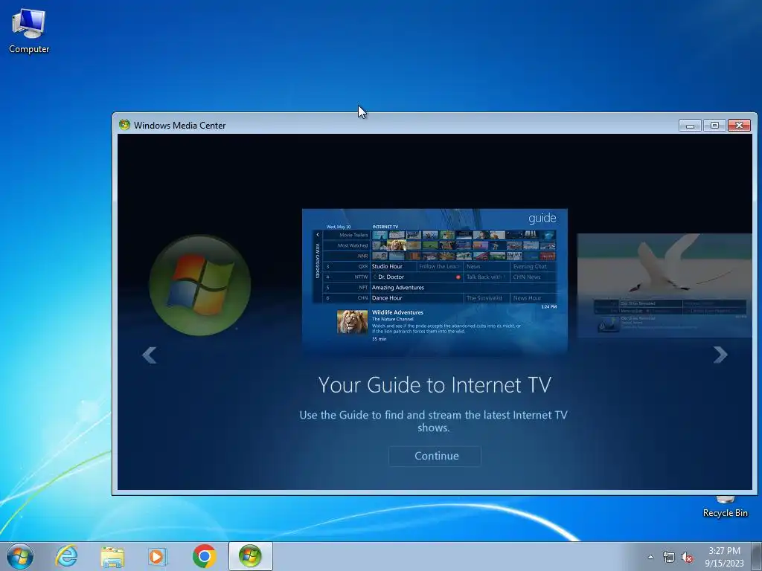Click 'Use the Guide to find' description text
The height and width of the screenshot is (571, 762).
[x=434, y=421]
